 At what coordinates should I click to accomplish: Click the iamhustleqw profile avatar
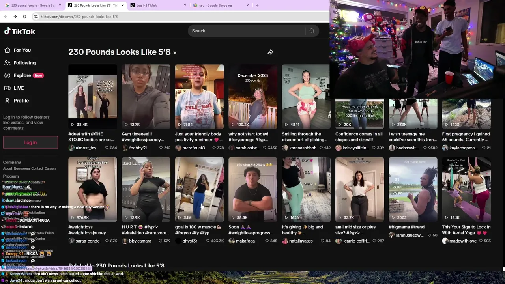[392, 235]
